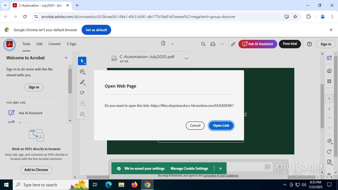Open the AI Assistant panel icon on right rail
Viewport: 338px width, 190px height.
point(329,58)
